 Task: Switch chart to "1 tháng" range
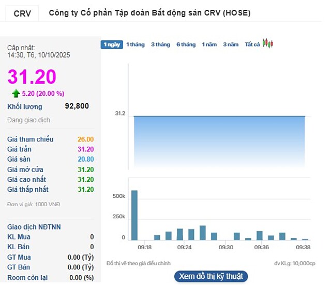[136, 45]
